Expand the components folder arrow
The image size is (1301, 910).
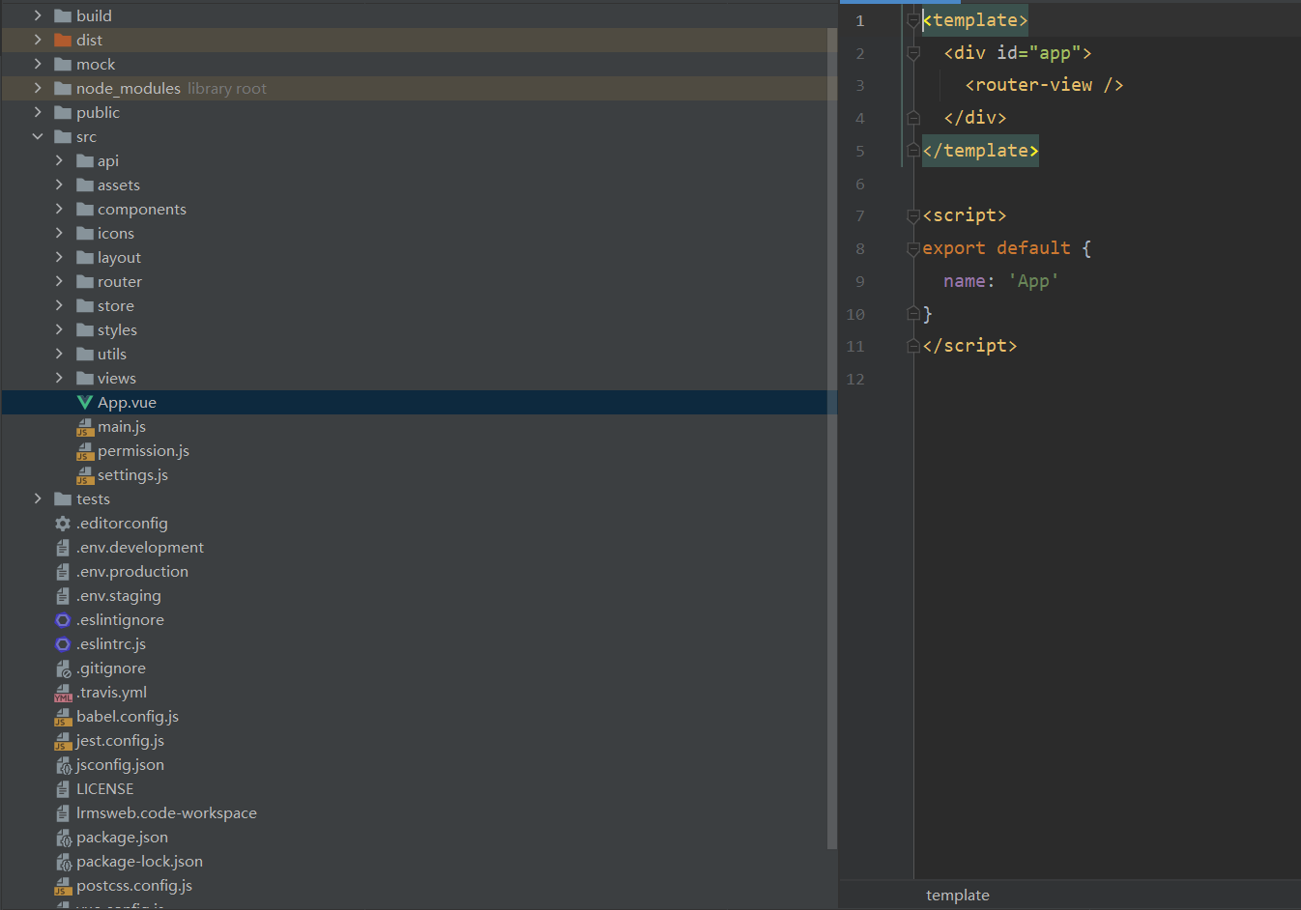pos(59,209)
